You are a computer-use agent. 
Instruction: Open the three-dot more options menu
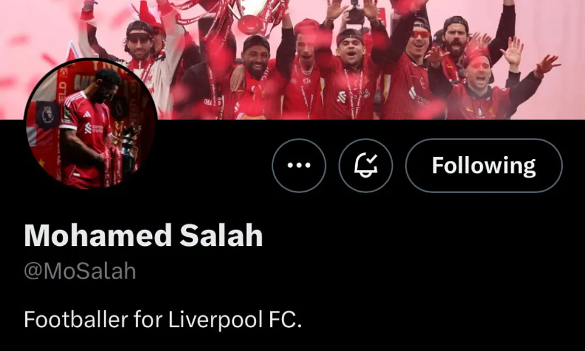pyautogui.click(x=299, y=165)
